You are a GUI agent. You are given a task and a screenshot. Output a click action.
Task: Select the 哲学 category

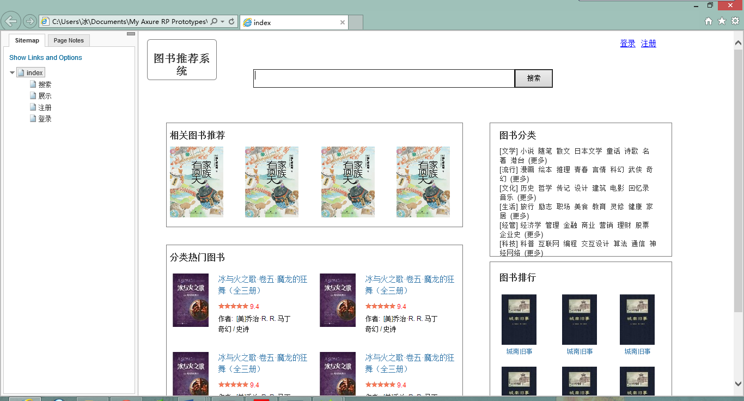(545, 189)
